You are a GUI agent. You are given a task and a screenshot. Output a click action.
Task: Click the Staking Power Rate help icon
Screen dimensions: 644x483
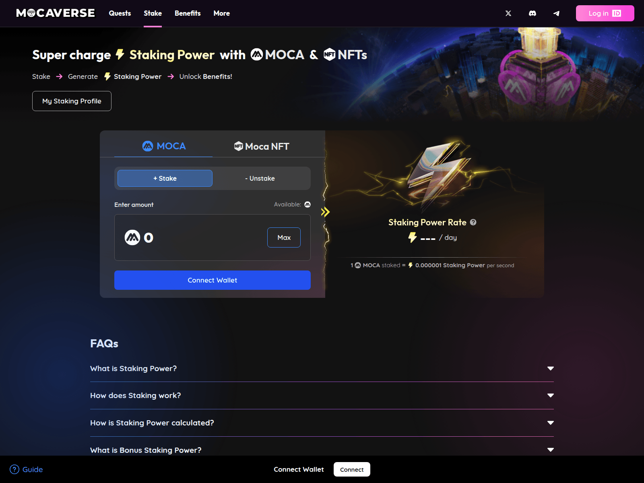click(x=473, y=222)
